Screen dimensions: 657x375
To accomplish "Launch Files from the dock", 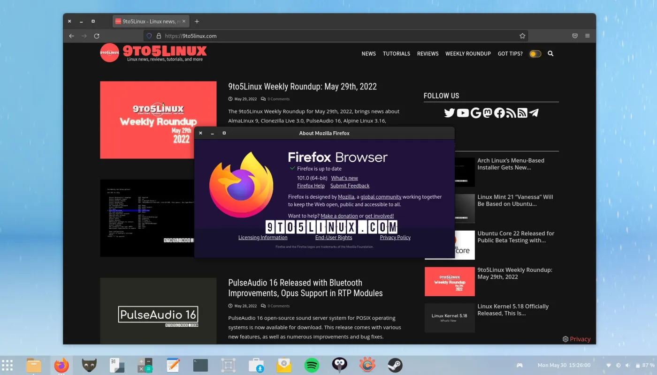I will click(34, 365).
